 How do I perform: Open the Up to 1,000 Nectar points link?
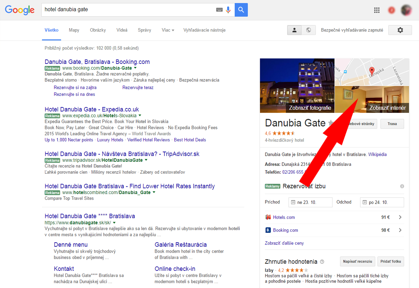click(x=69, y=140)
